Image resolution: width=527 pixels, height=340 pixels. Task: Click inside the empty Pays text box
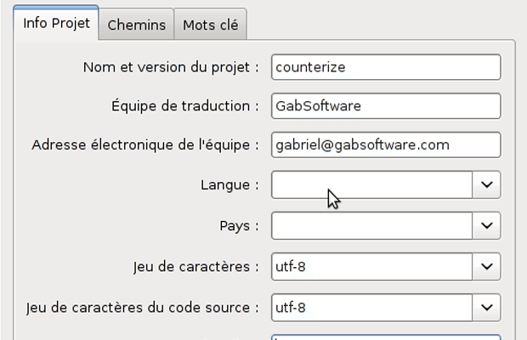(x=371, y=225)
